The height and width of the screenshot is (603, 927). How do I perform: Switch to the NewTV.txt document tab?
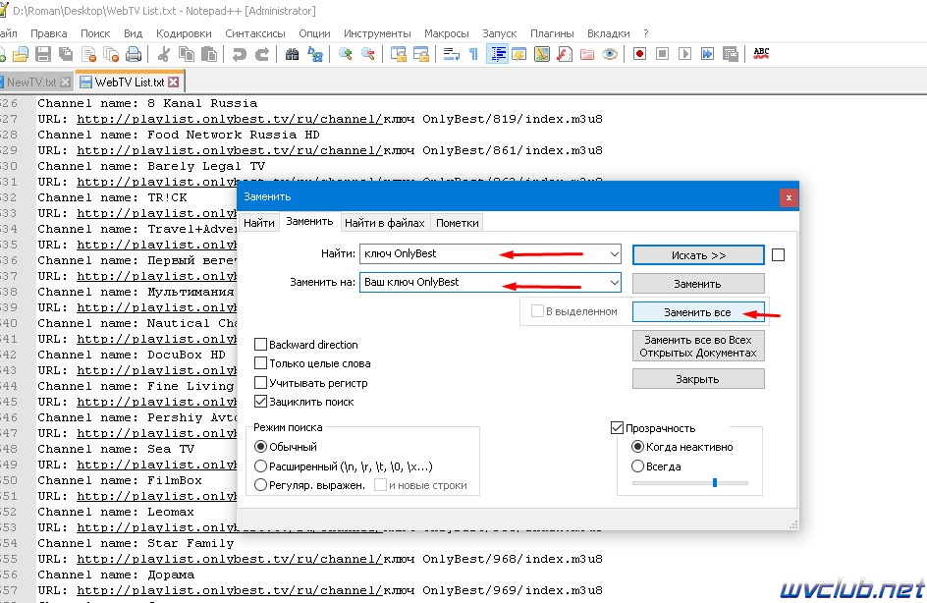click(x=31, y=82)
